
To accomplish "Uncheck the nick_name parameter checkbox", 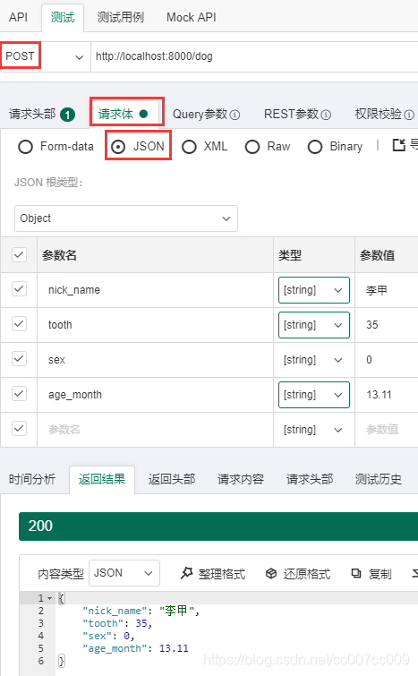I will click(19, 289).
